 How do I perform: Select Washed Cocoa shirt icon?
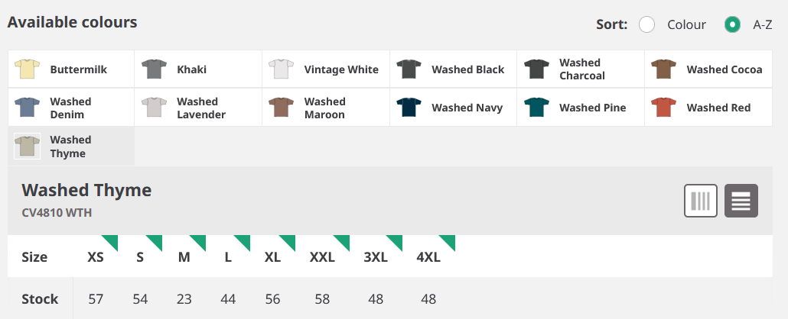(664, 69)
